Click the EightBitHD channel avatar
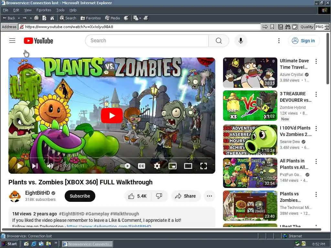Viewport: 331px width, 248px height. [15, 196]
